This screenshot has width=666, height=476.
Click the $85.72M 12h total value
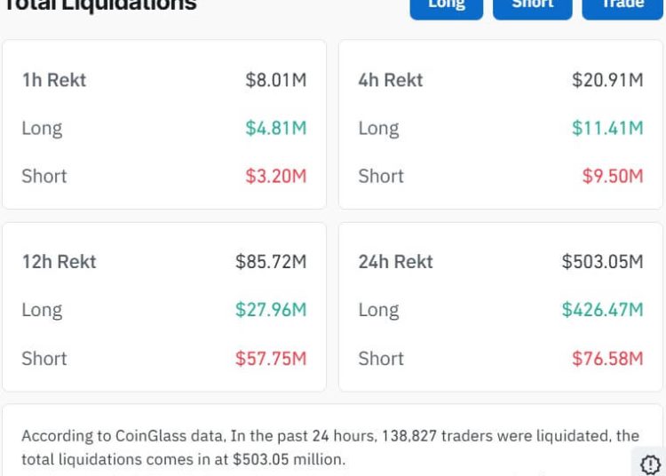[x=271, y=262]
